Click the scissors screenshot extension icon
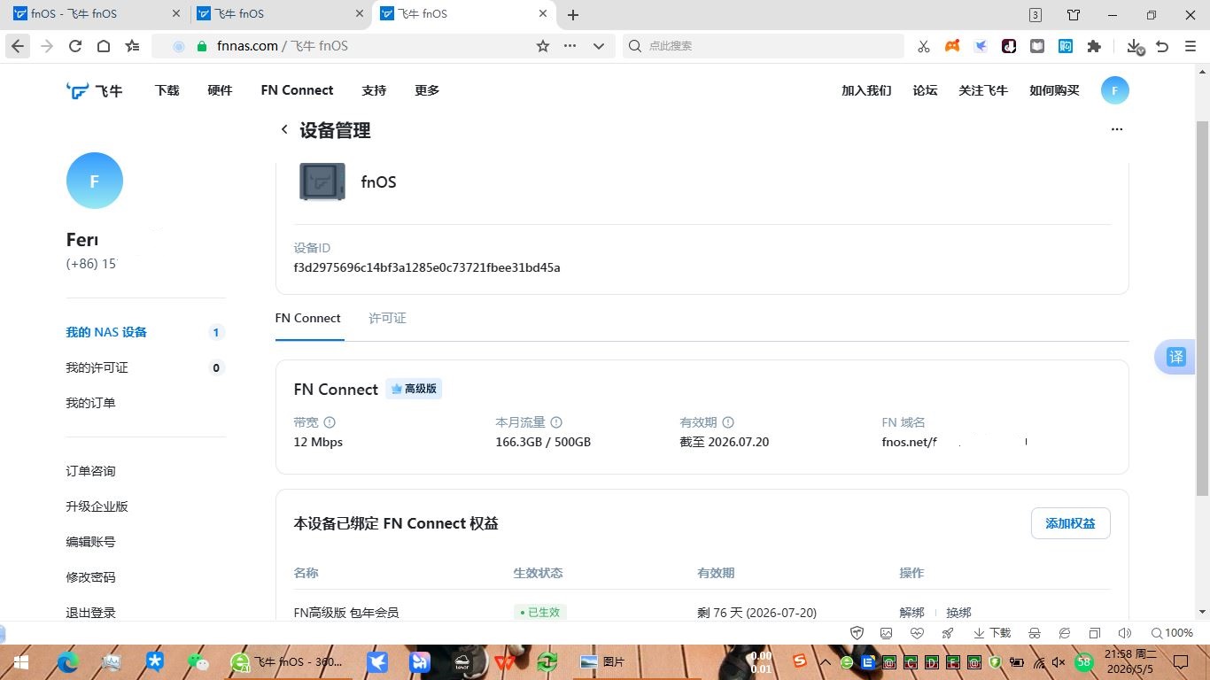 tap(924, 46)
